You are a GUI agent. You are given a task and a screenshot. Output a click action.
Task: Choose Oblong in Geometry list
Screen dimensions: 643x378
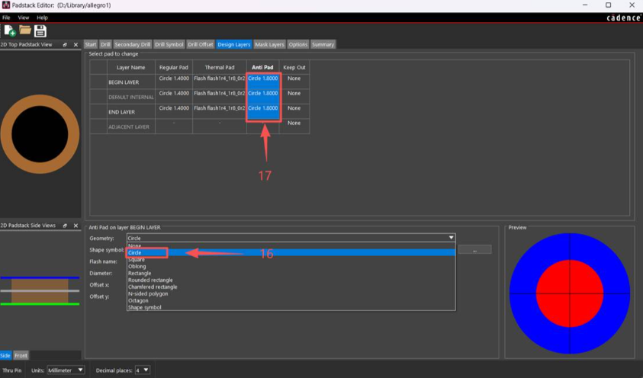click(x=291, y=266)
